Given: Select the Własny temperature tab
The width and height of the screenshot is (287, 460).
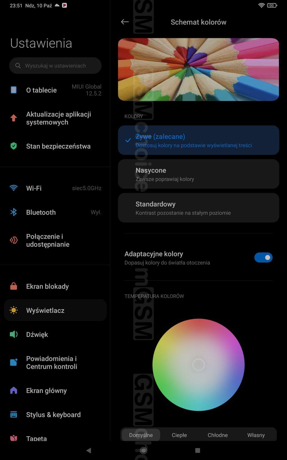Looking at the screenshot, I should (256, 435).
